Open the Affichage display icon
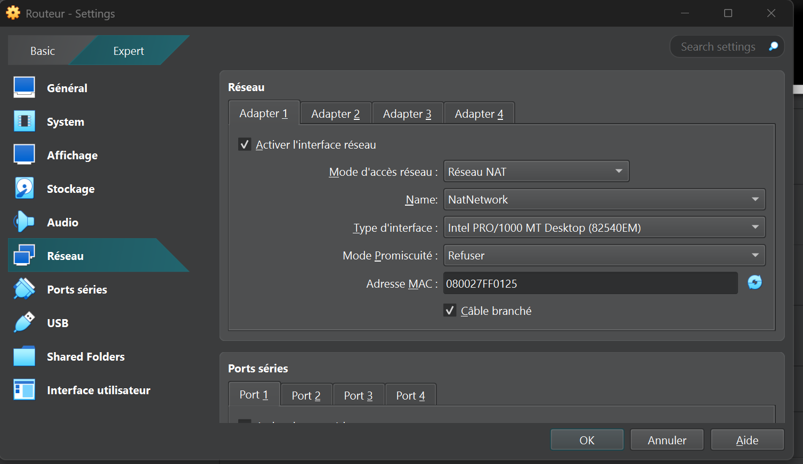803x464 pixels. click(x=25, y=155)
